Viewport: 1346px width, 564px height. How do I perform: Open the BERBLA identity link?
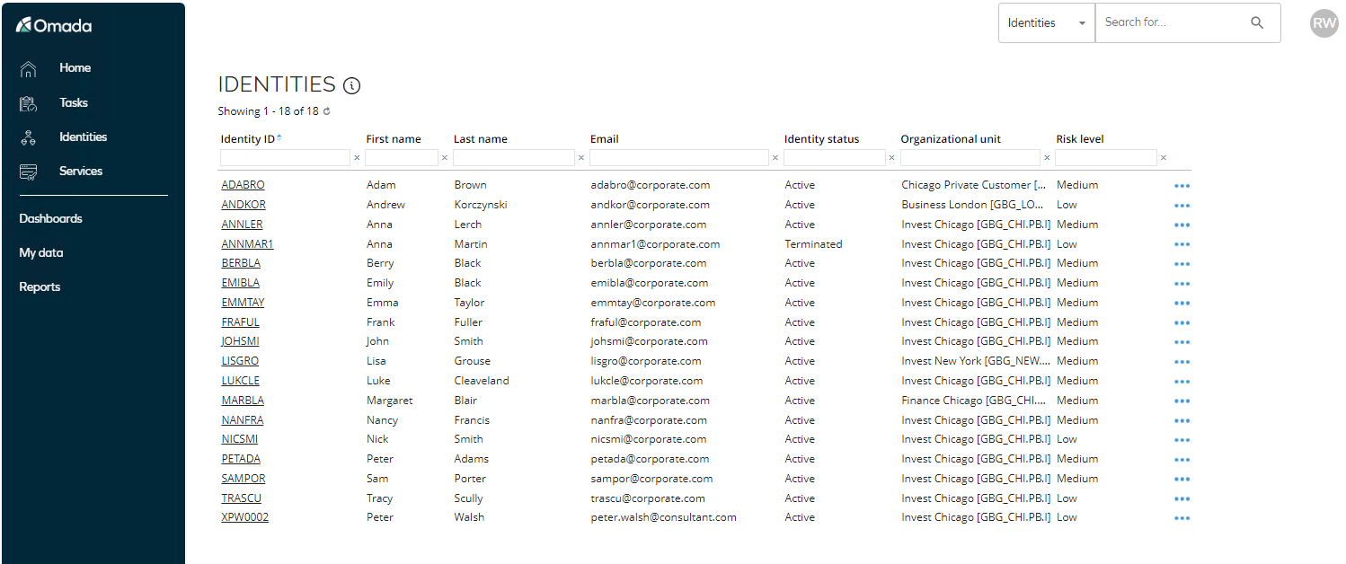[x=241, y=263]
